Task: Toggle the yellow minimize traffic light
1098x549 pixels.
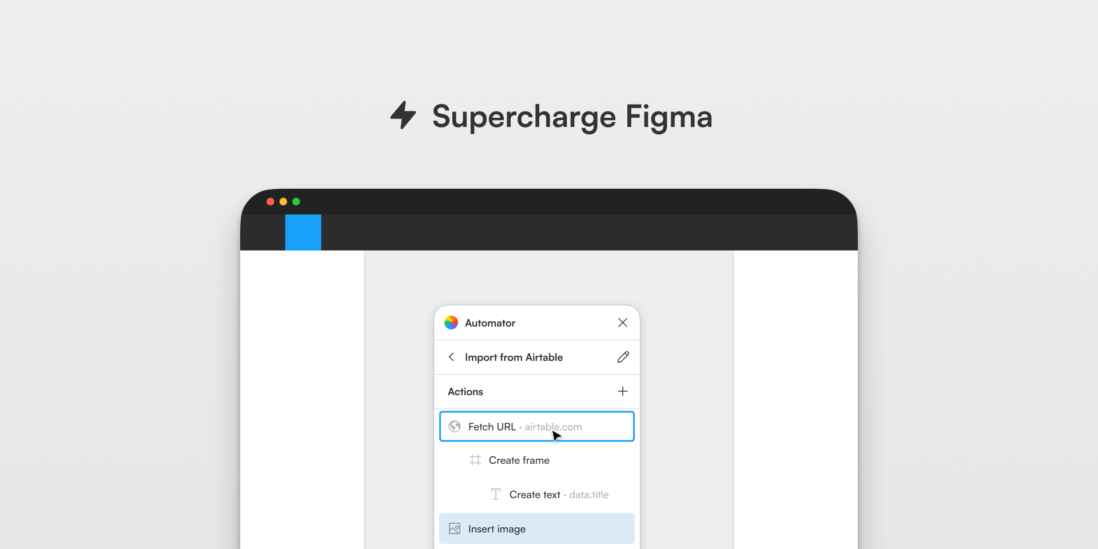Action: click(283, 201)
